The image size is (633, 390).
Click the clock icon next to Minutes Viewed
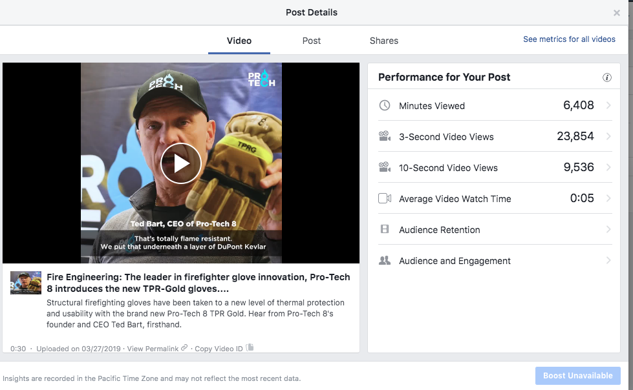(x=385, y=105)
